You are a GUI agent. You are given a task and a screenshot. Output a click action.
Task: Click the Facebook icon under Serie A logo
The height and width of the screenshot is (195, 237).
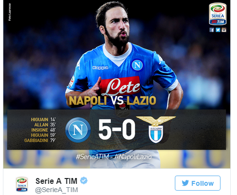coord(212,30)
